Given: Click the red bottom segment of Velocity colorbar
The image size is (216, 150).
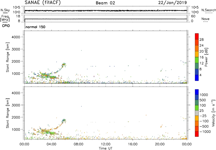Looking at the screenshot, I should [x=197, y=134].
